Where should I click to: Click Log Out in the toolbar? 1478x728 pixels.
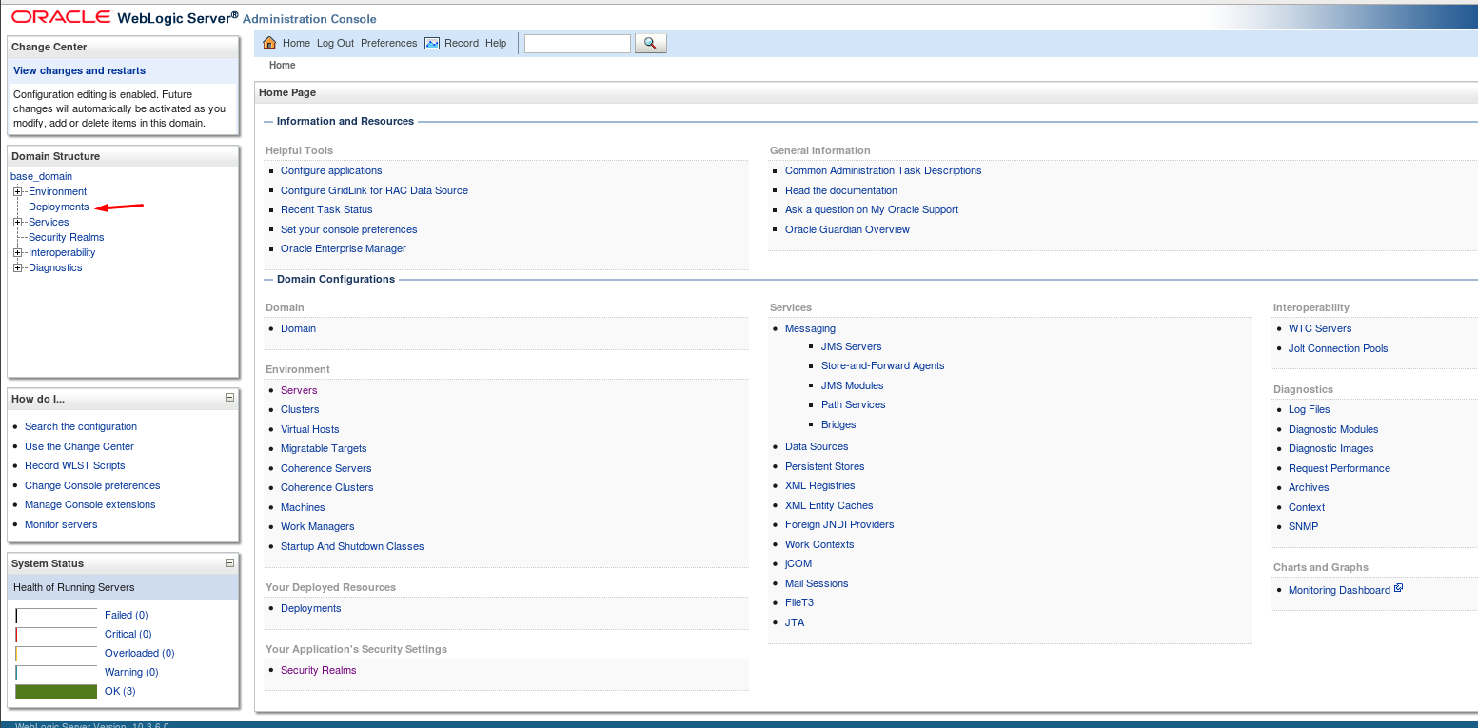335,43
